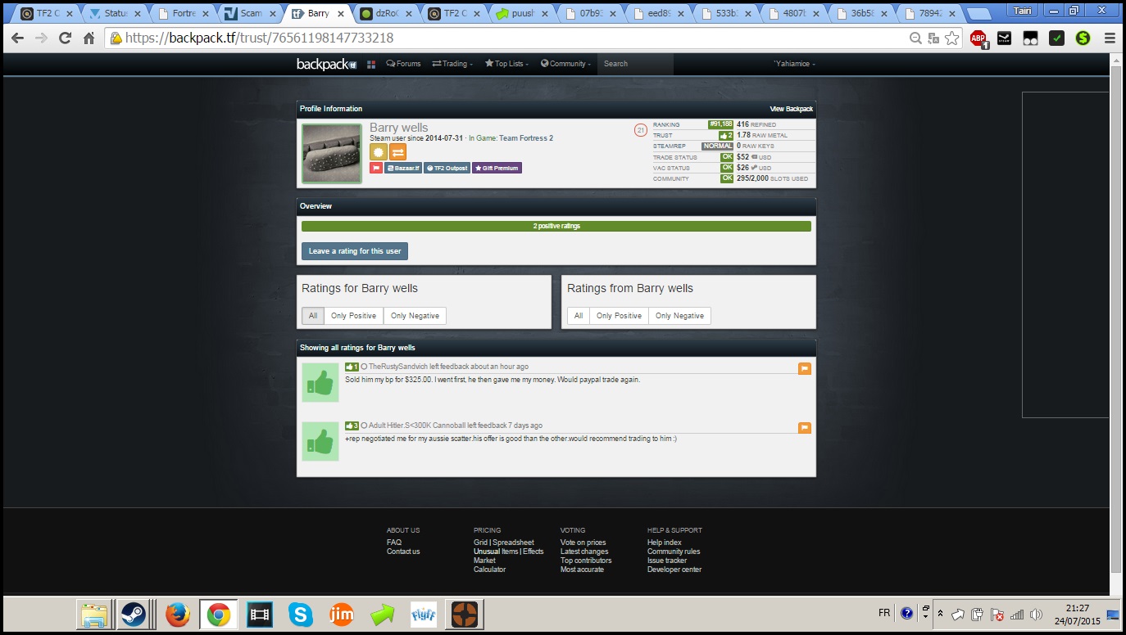Image resolution: width=1126 pixels, height=635 pixels.
Task: Expand the Trading dropdown menu
Action: click(452, 64)
